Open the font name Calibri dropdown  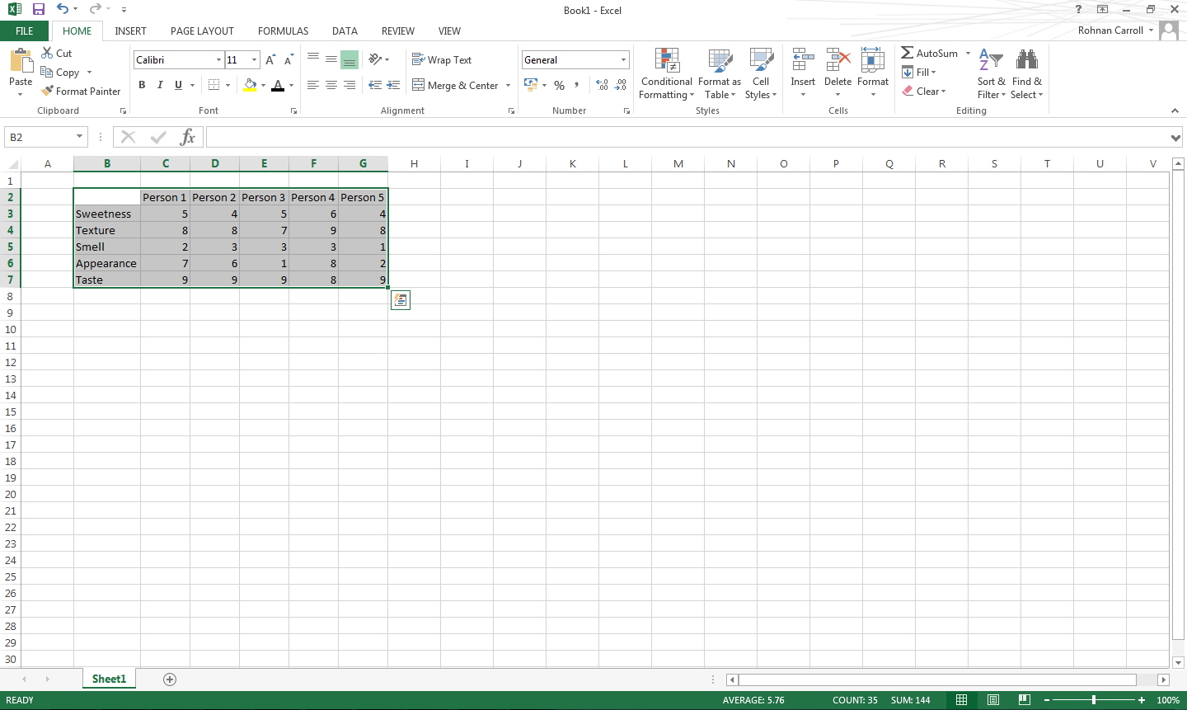pyautogui.click(x=218, y=60)
